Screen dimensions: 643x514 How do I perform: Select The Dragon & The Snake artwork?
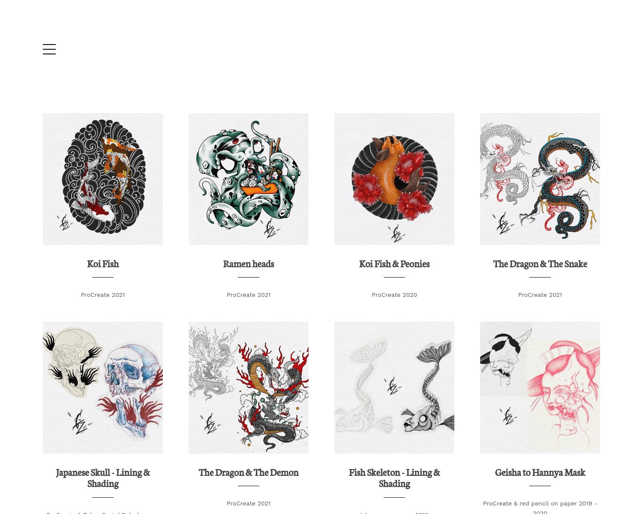[x=540, y=179]
